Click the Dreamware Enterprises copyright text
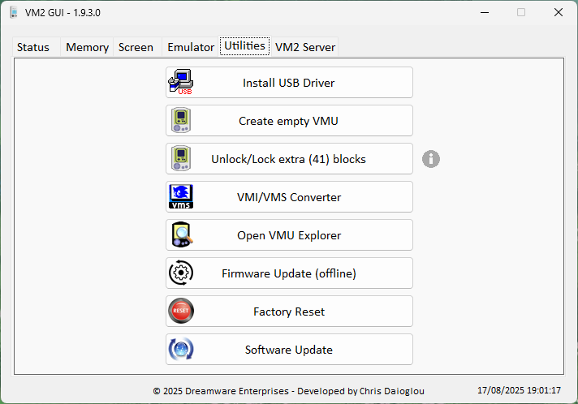This screenshot has width=578, height=404. coord(289,391)
